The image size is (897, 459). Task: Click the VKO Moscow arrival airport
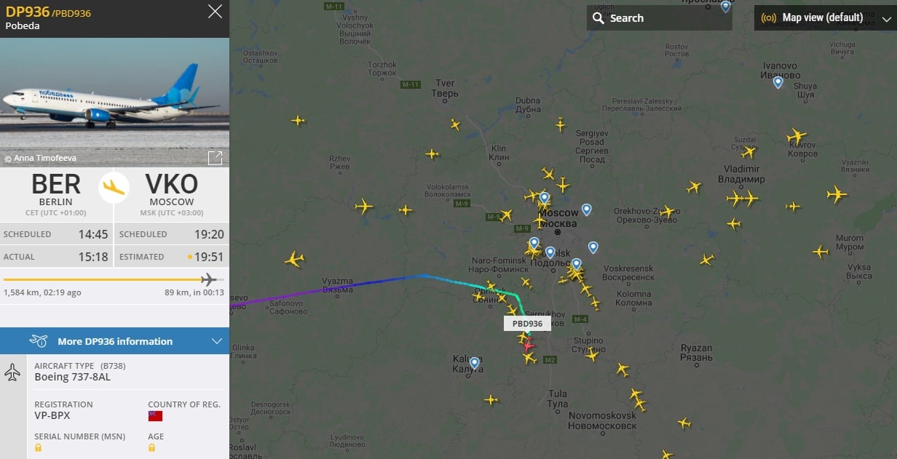pos(172,190)
